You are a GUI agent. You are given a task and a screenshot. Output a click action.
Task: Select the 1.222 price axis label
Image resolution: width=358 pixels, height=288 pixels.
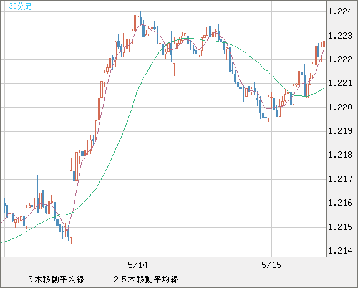click(340, 59)
